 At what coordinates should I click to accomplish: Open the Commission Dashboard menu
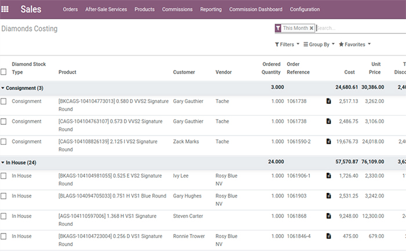[x=256, y=9]
